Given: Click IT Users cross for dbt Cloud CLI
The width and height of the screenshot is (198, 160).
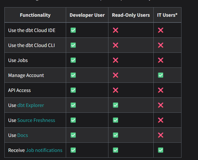Looking at the screenshot, I should coord(161,45).
